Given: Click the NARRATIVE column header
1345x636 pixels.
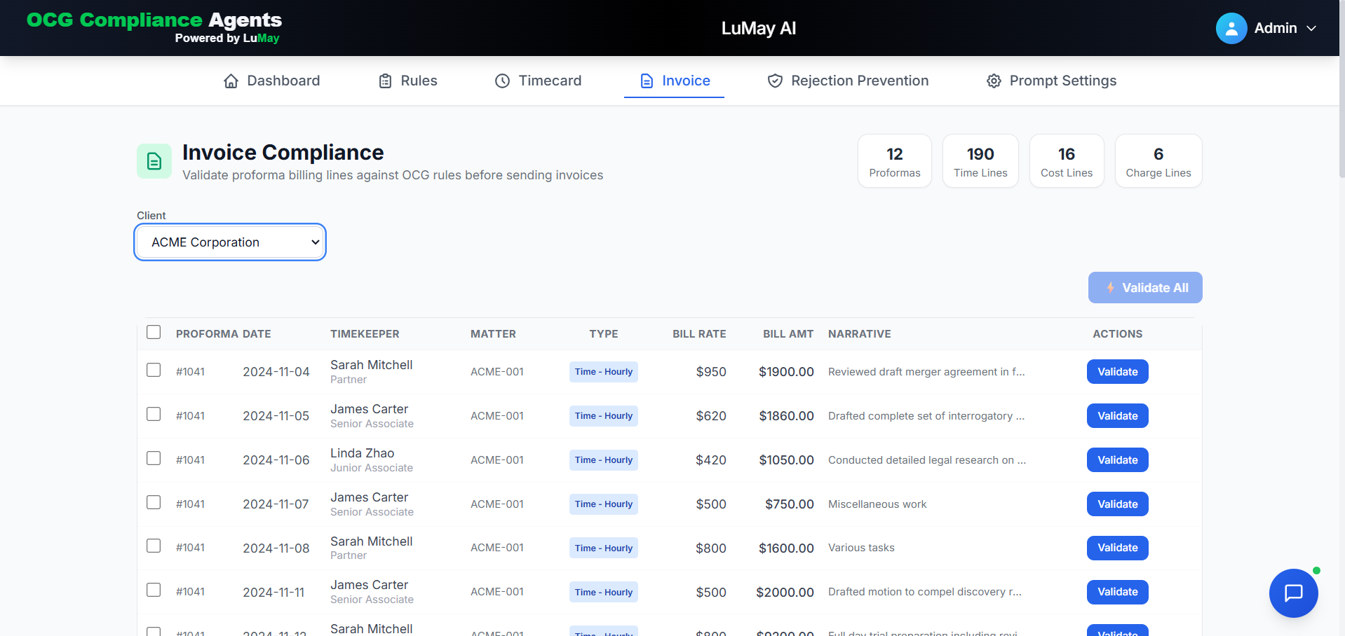Looking at the screenshot, I should coord(859,334).
